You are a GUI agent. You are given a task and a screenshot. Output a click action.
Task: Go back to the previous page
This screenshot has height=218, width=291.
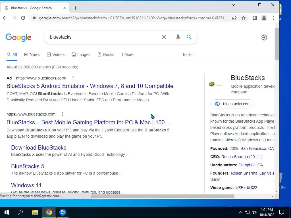click(x=5, y=18)
